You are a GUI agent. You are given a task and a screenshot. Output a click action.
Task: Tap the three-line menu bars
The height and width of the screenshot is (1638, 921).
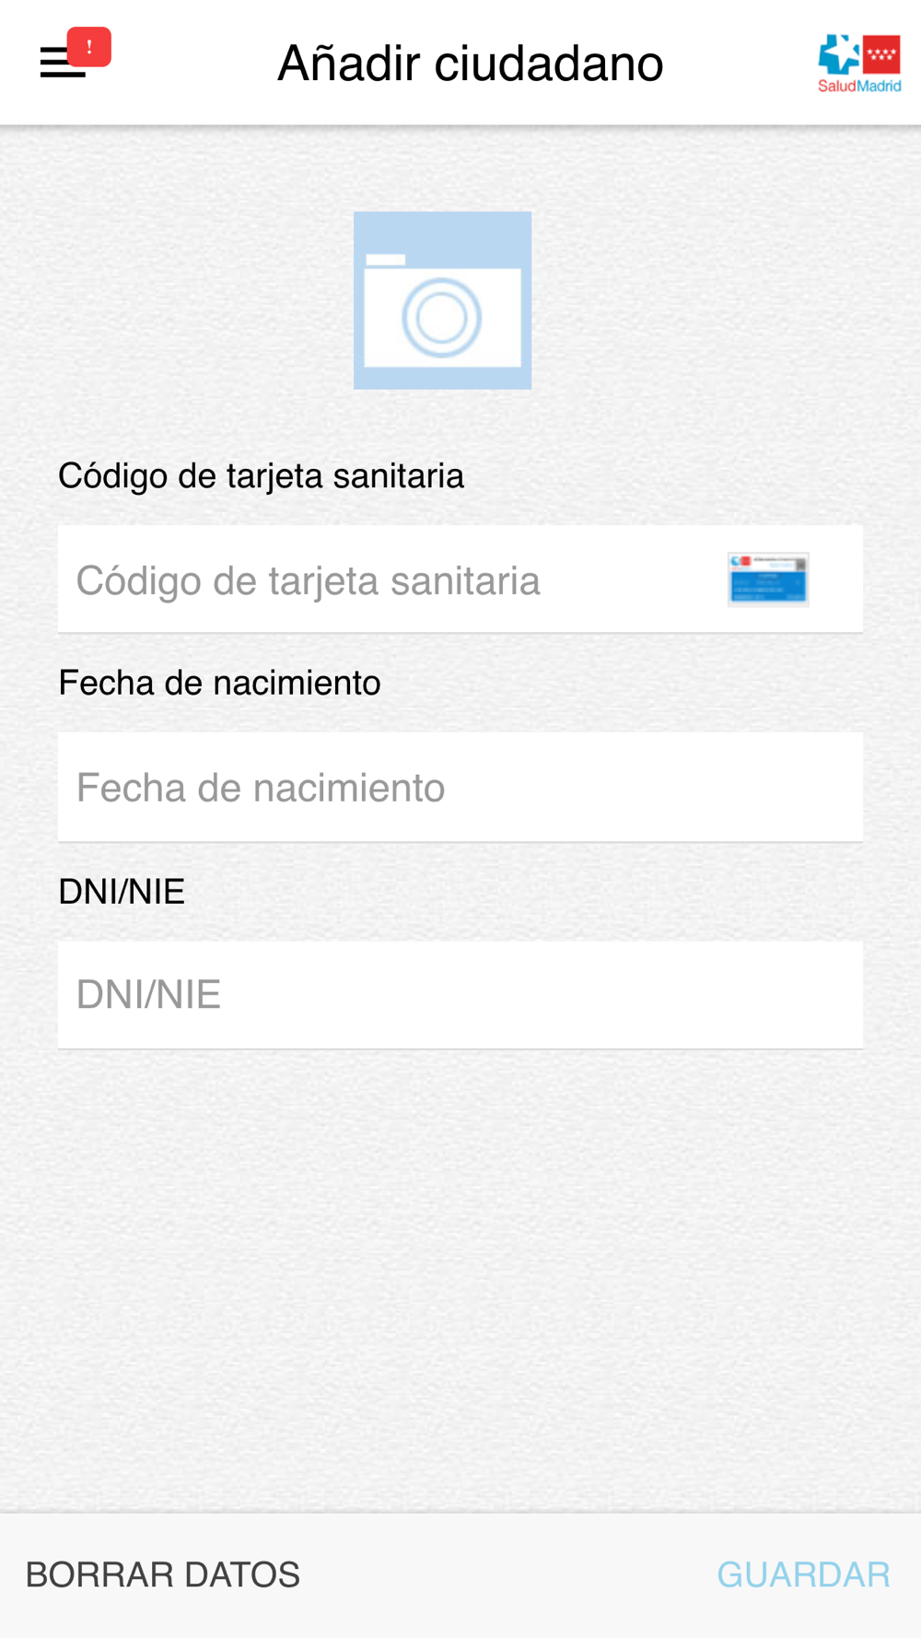(62, 63)
